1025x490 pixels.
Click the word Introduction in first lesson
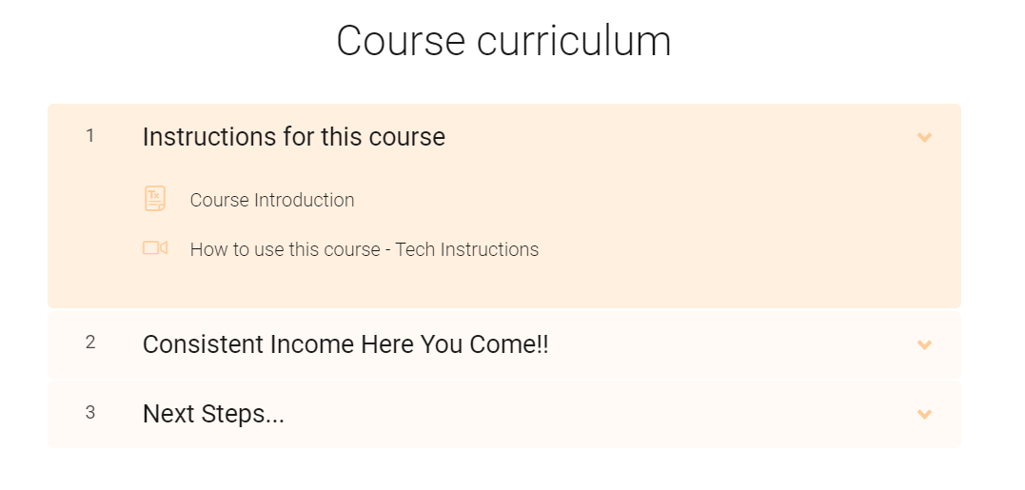coord(304,200)
